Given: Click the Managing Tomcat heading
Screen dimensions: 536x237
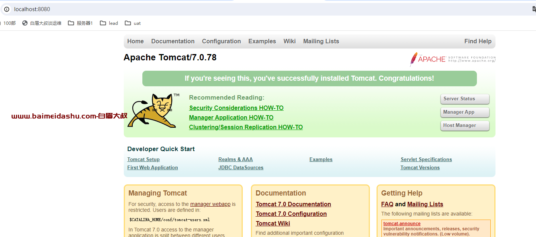Looking at the screenshot, I should 158,193.
